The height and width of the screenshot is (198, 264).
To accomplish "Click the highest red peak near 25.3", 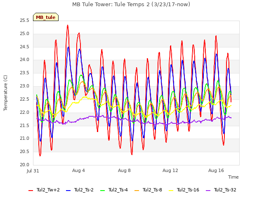I will click(68, 26).
